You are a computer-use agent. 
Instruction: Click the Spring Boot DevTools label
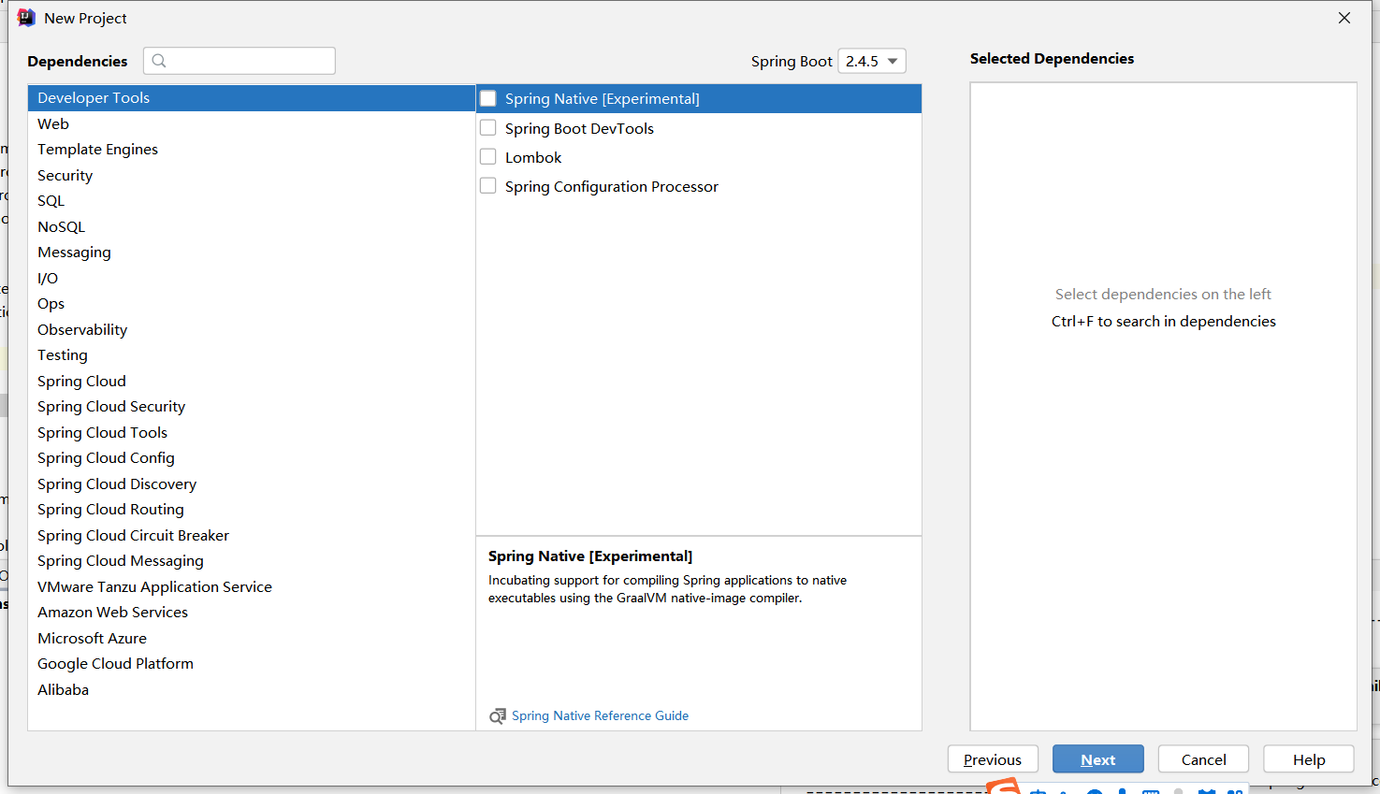tap(579, 128)
